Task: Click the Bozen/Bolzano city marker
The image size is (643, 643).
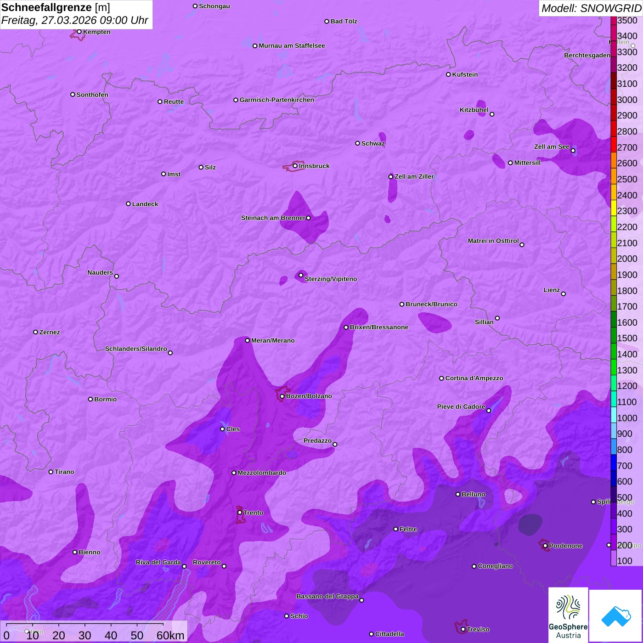Action: pos(282,396)
